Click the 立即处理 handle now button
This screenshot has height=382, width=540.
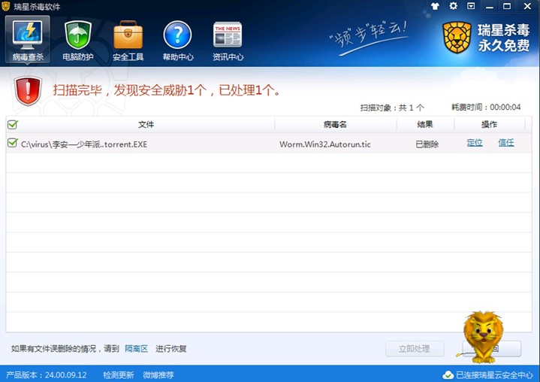click(x=414, y=349)
